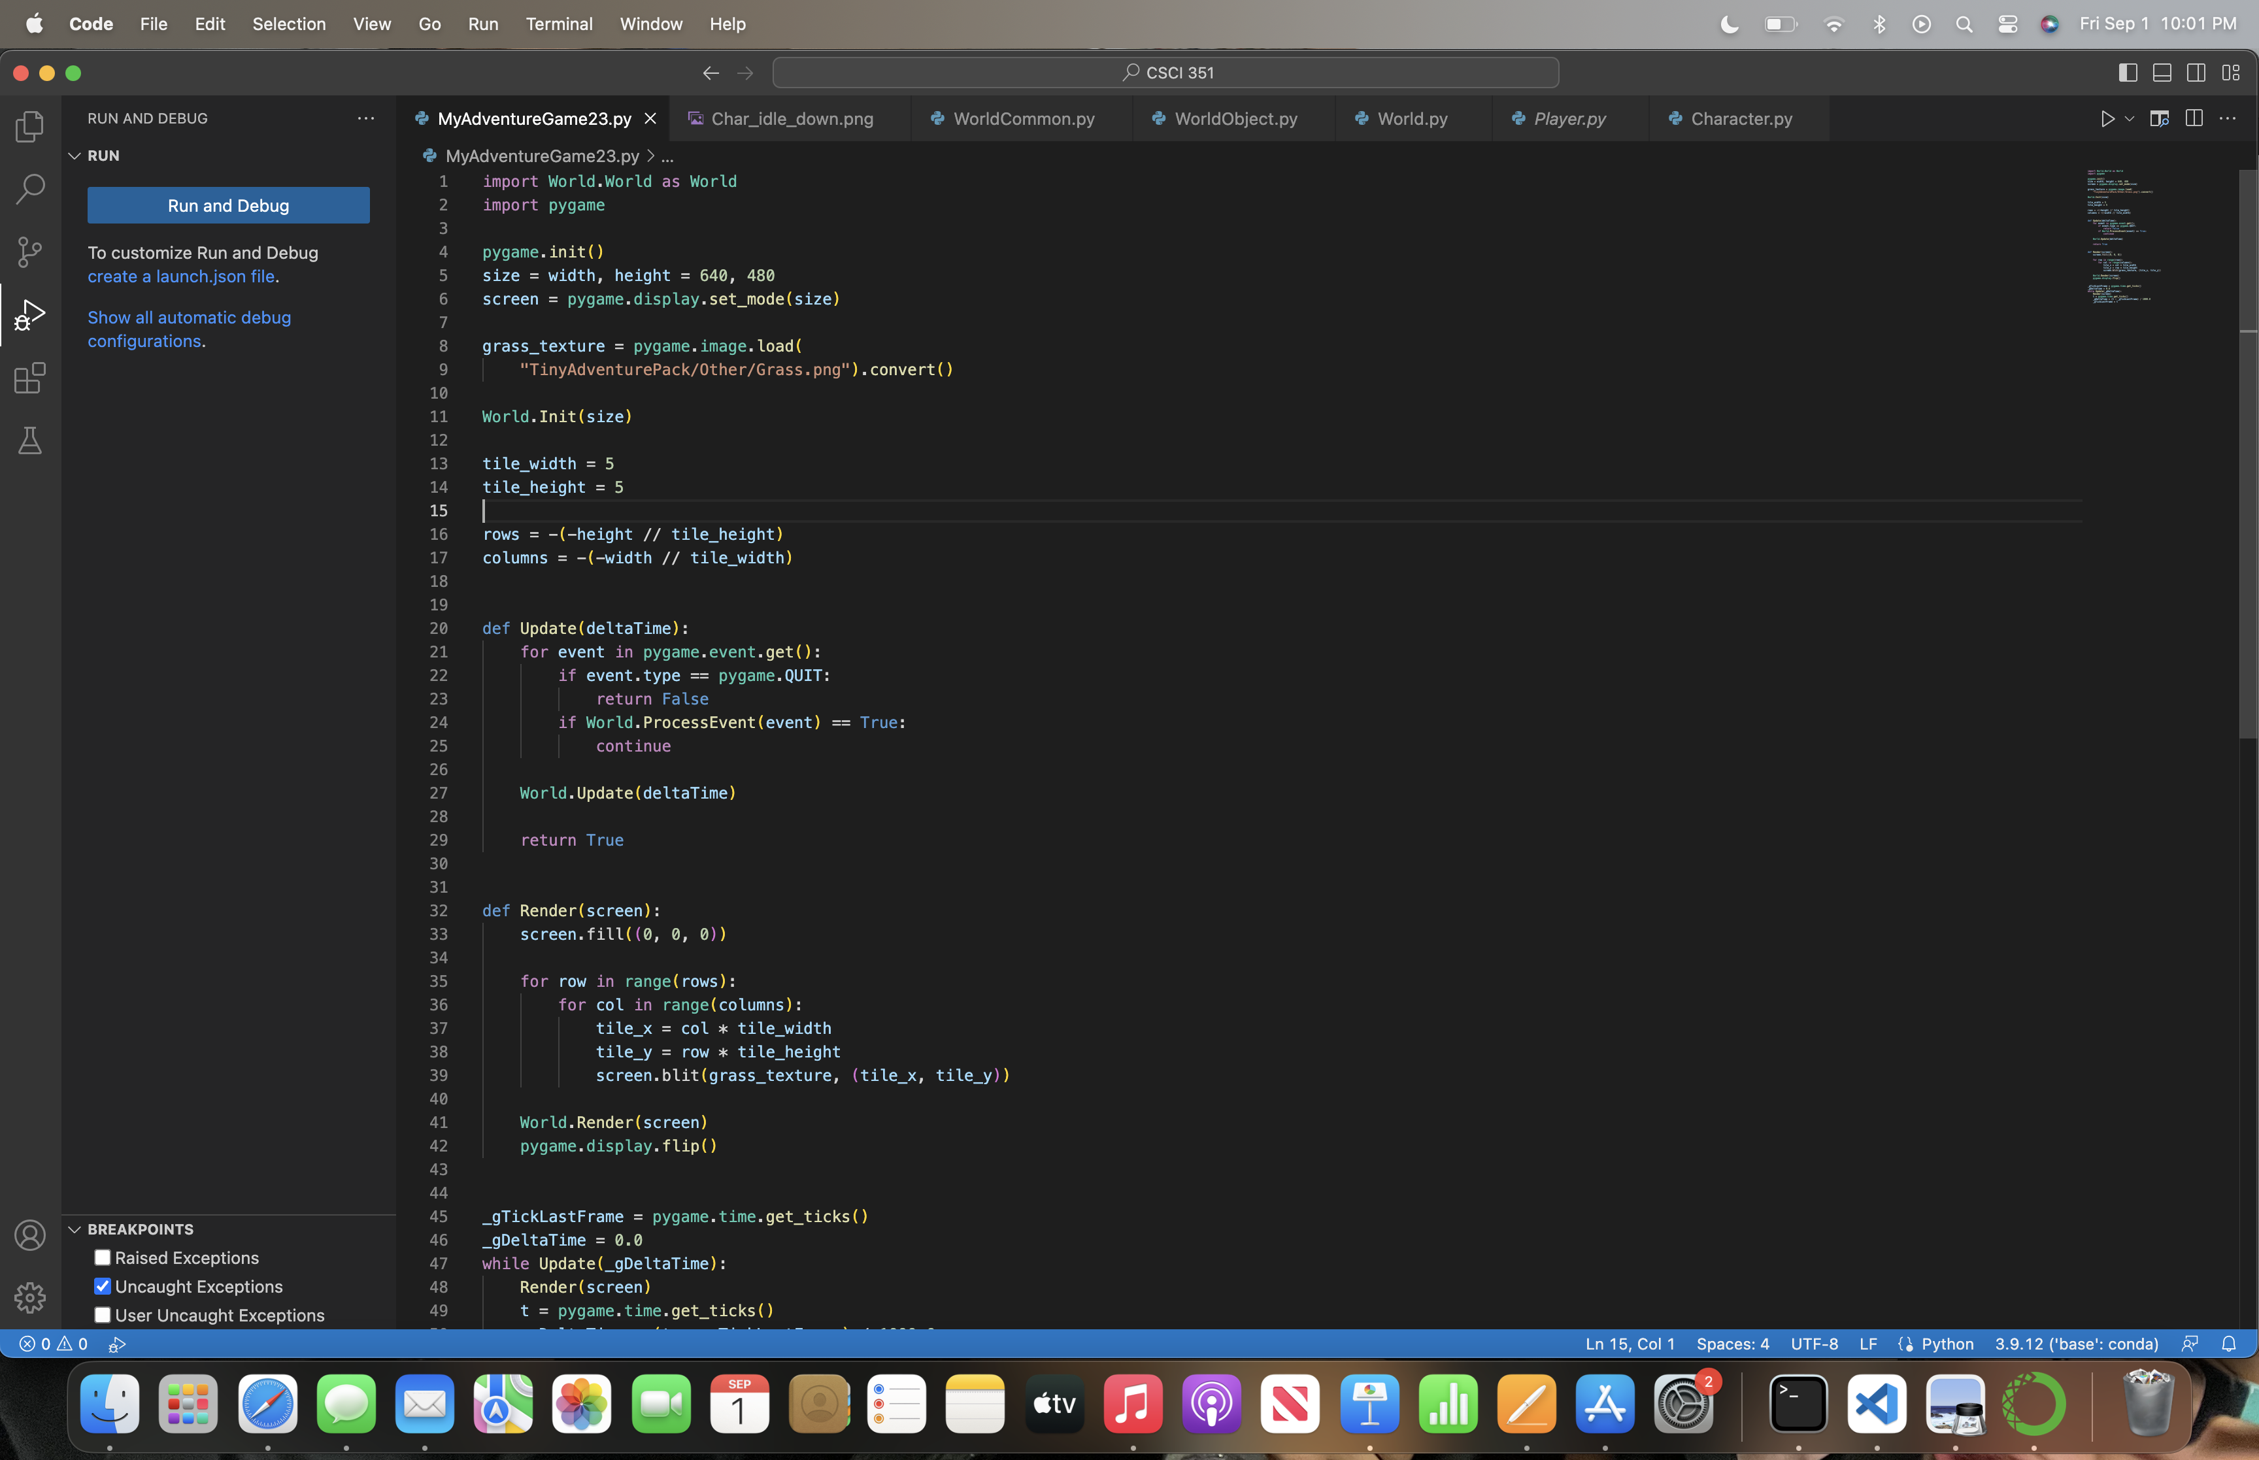This screenshot has height=1460, width=2259.
Task: Click the create a launch.json file link
Action: [x=181, y=277]
